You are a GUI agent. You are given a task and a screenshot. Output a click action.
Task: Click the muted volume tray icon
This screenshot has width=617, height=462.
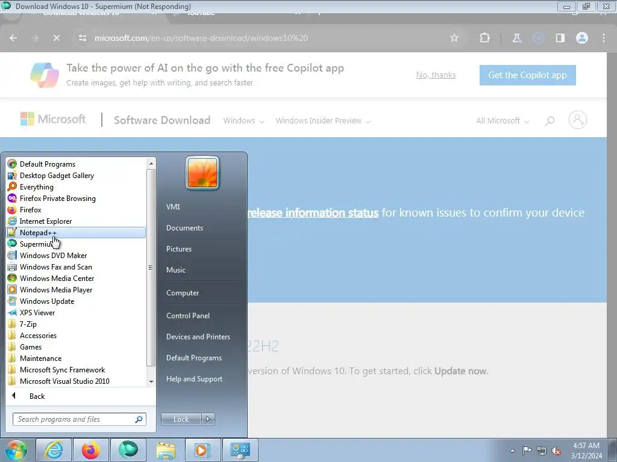tap(556, 451)
